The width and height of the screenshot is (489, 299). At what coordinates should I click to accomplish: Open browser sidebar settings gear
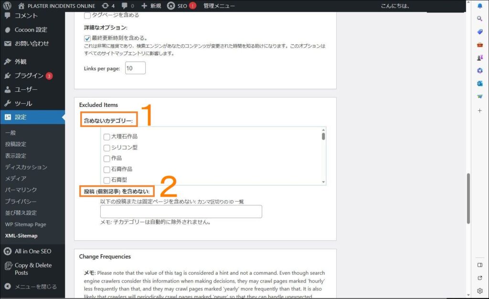(x=479, y=291)
